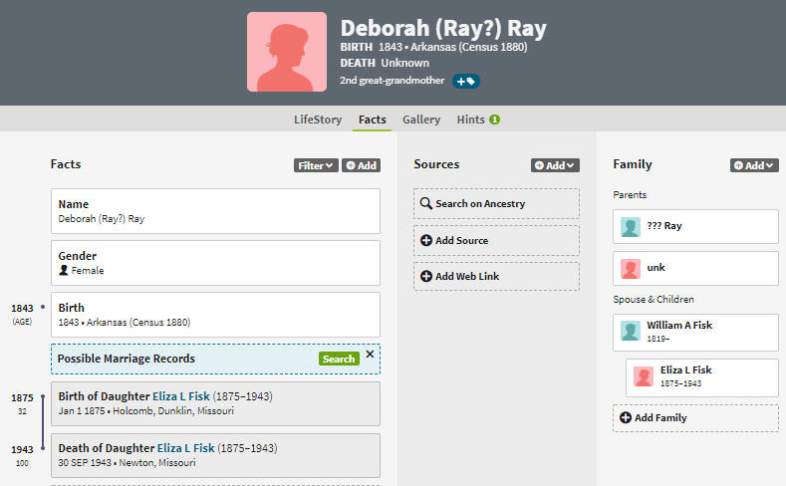This screenshot has height=486, width=786.
Task: Click Deborah's pink profile silhouette photo
Action: coord(287,52)
